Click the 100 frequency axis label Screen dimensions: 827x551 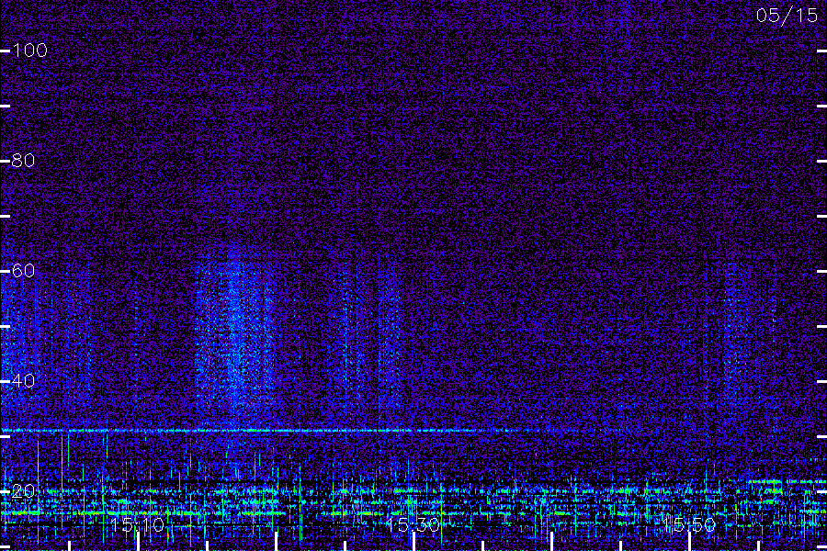pos(29,51)
